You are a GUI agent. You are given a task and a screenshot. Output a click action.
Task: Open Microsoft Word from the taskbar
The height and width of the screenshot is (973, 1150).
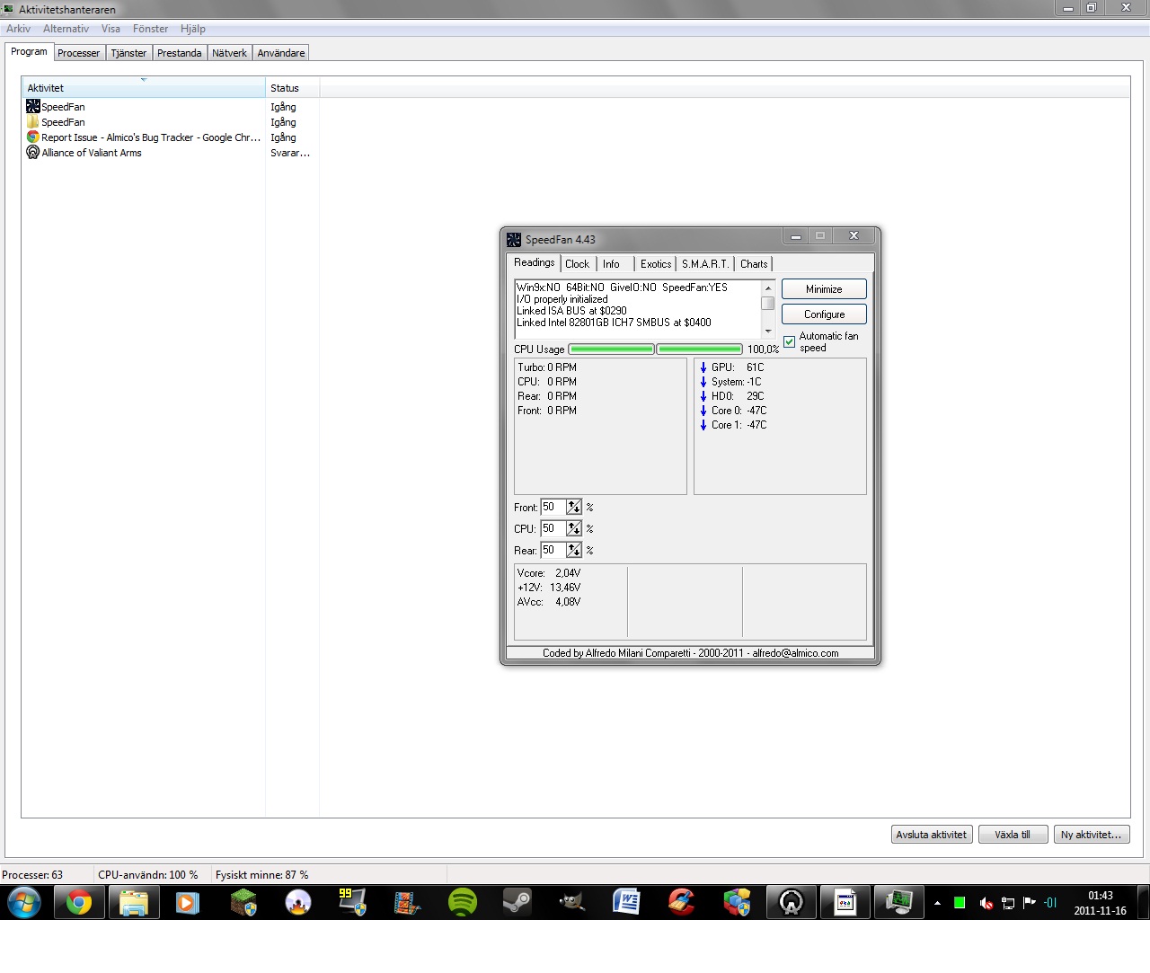click(x=626, y=902)
